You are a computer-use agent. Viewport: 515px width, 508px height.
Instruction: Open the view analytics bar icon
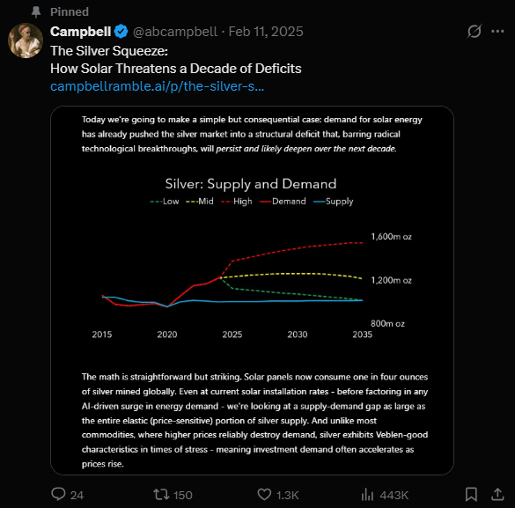367,495
